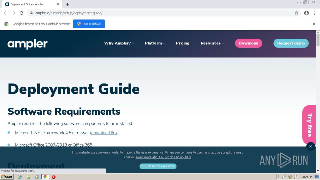The height and width of the screenshot is (180, 320).
Task: Click the browser back arrow
Action: click(5, 13)
